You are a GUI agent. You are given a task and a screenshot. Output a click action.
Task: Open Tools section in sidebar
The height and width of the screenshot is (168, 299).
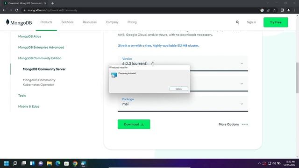tap(22, 95)
